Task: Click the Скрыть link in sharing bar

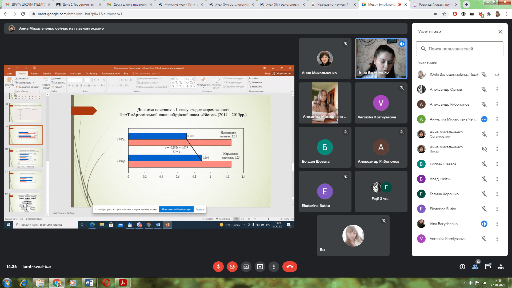Action: tap(200, 209)
